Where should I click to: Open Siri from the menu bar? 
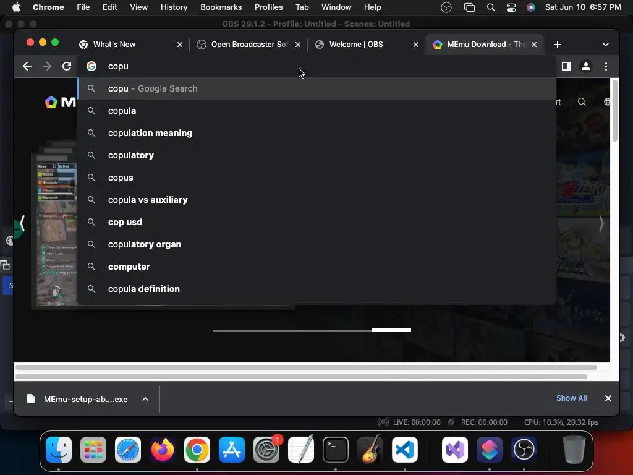coord(531,7)
